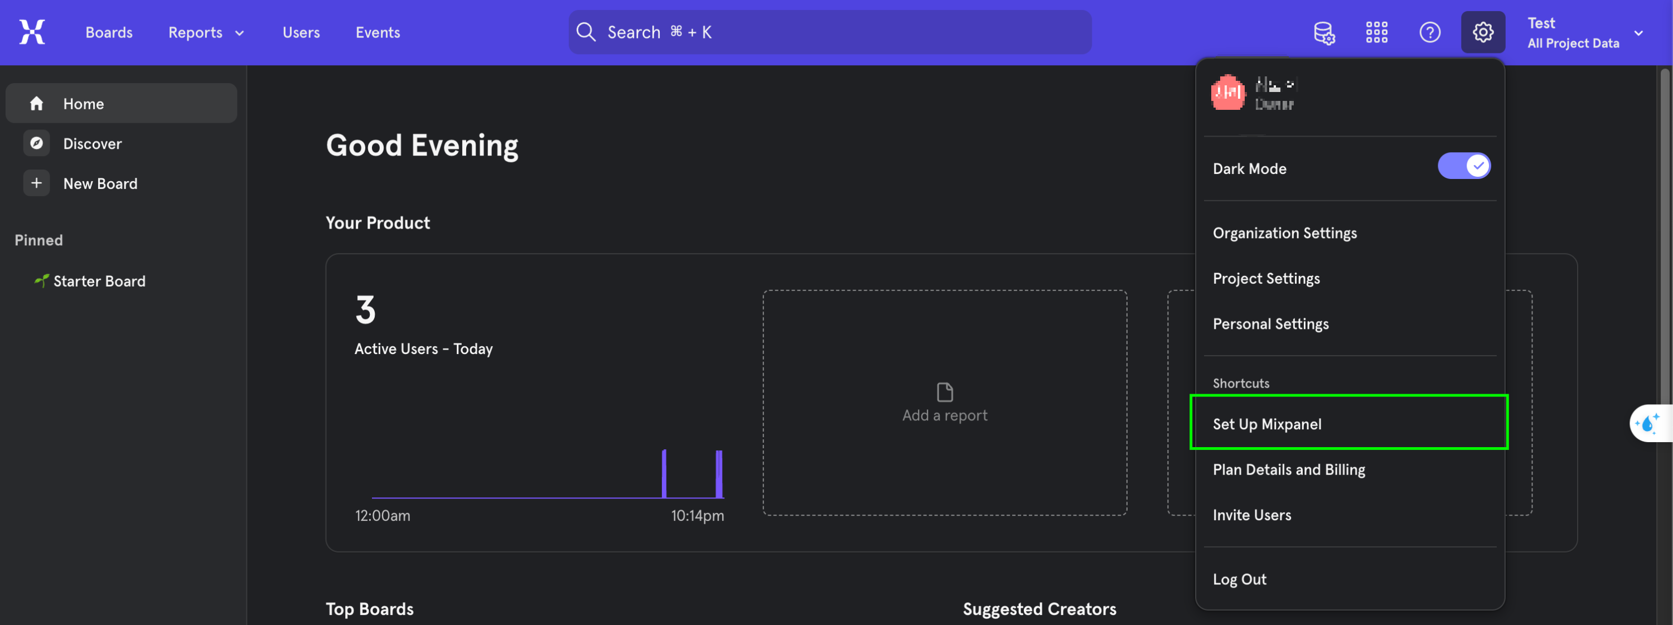Click the Pinned section label

tap(39, 240)
